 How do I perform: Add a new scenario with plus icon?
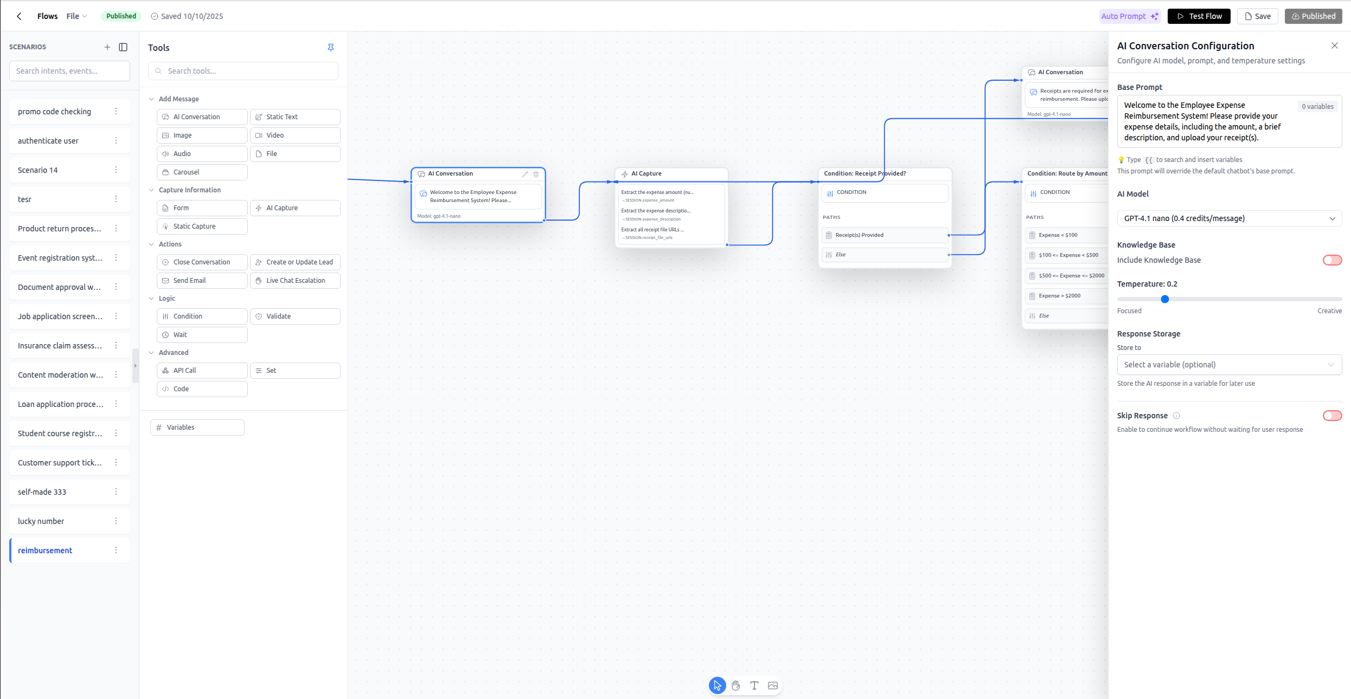click(x=107, y=47)
